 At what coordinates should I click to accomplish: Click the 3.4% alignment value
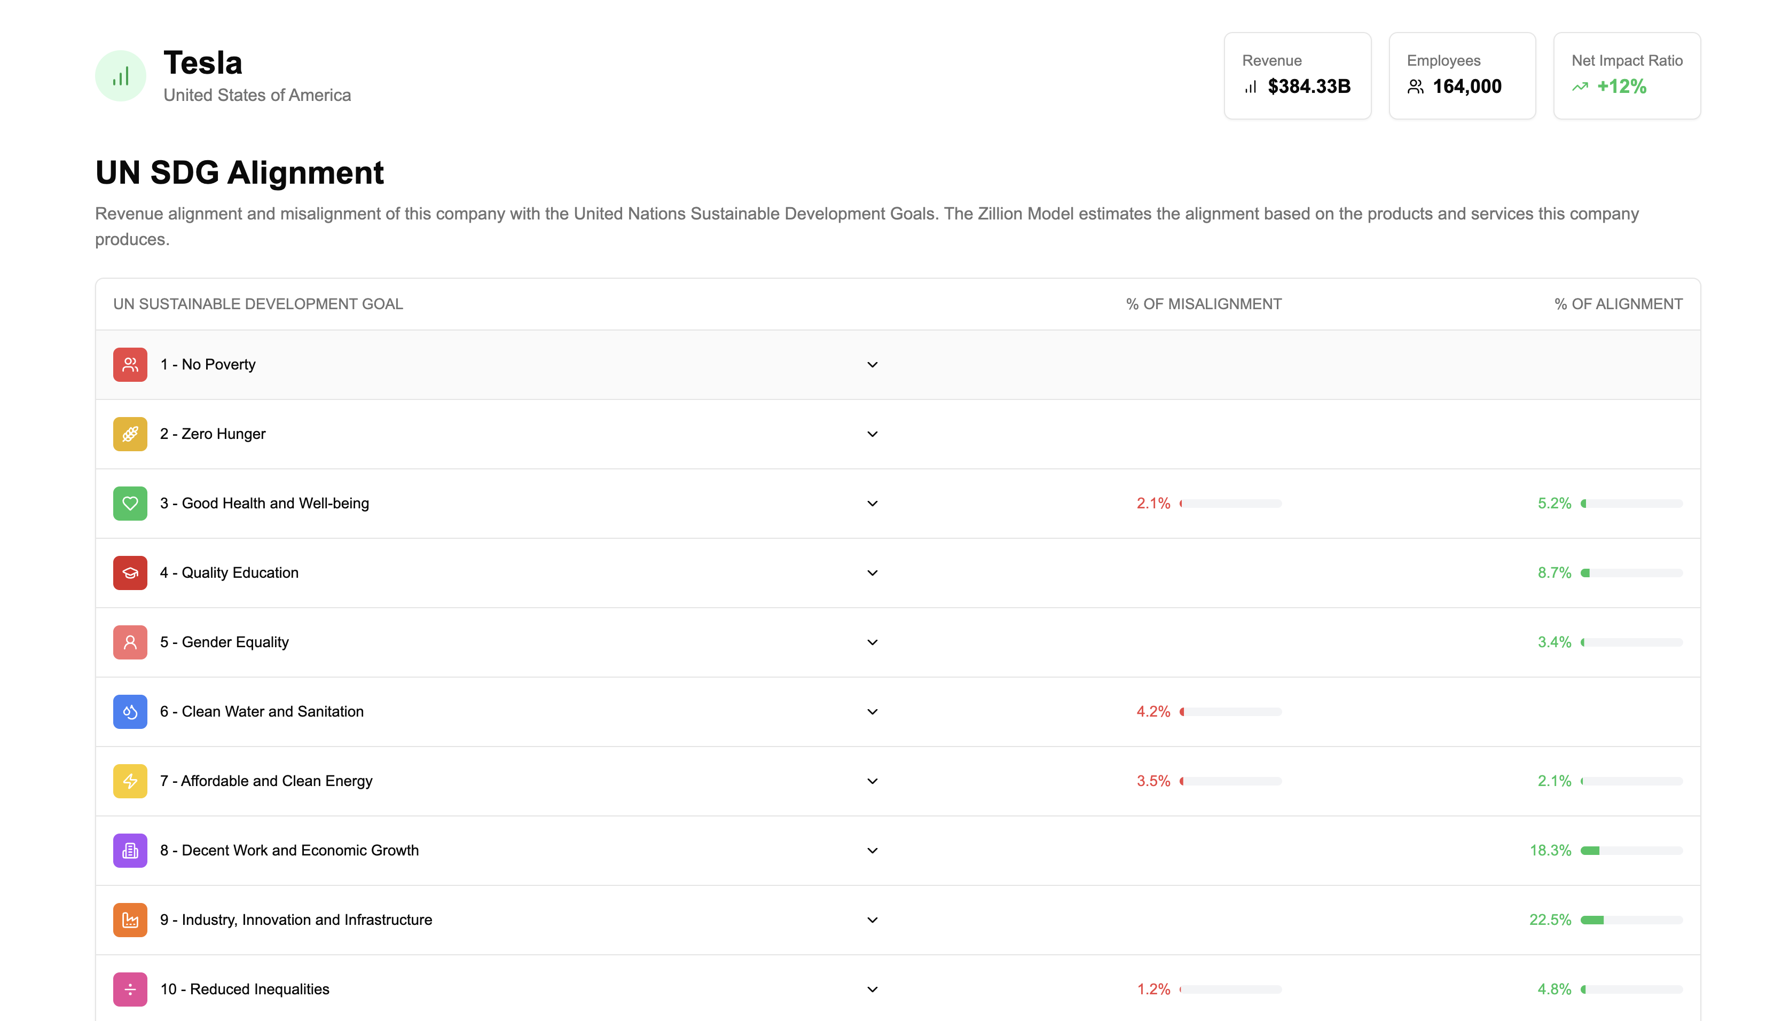(1555, 642)
